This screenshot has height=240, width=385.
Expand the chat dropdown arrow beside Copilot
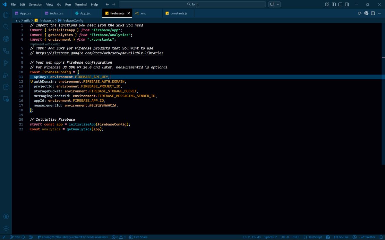[278, 4]
